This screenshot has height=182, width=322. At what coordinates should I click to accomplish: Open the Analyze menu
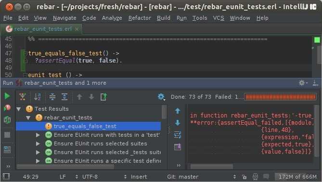112,18
